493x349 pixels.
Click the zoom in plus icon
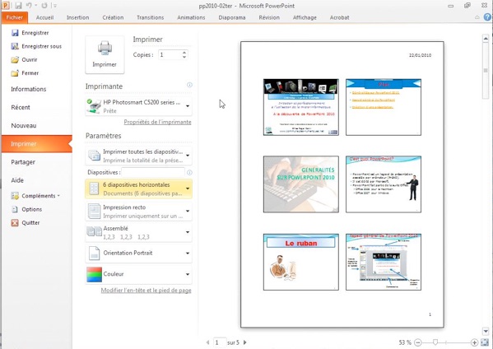(474, 342)
